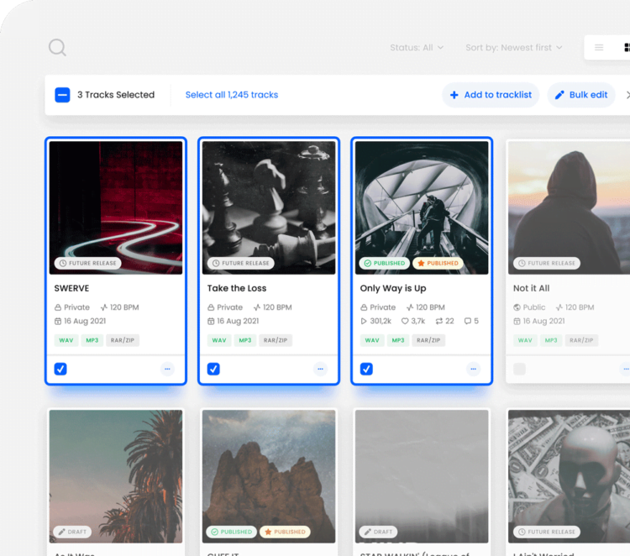Deselect tracks via the blue minus checkbox

pos(62,95)
